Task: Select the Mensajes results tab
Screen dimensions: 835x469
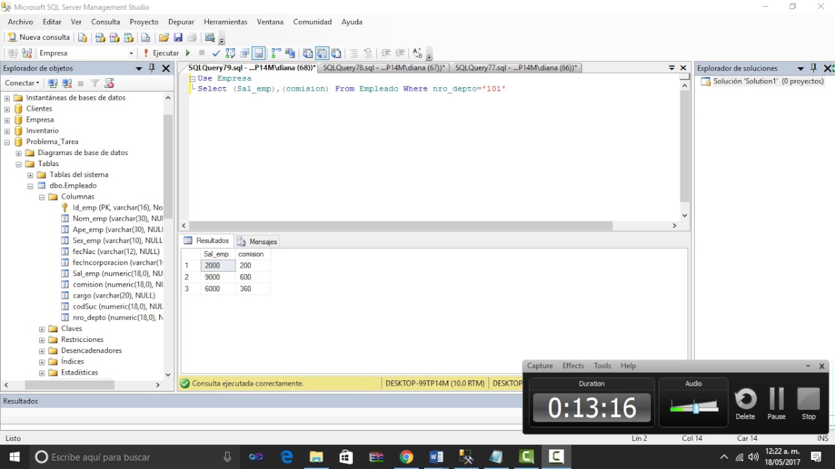Action: 257,242
